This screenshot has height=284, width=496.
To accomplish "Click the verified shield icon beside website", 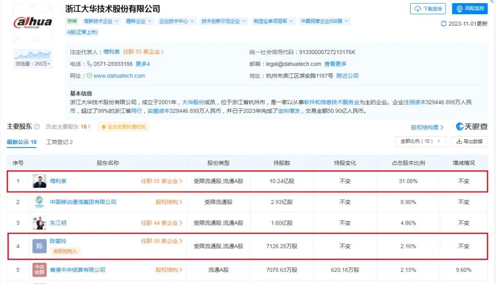I will (89, 76).
